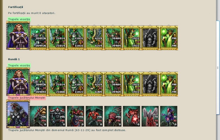Click the Trupele jucătorului Monștri label
The width and height of the screenshot is (220, 140).
click(x=27, y=98)
